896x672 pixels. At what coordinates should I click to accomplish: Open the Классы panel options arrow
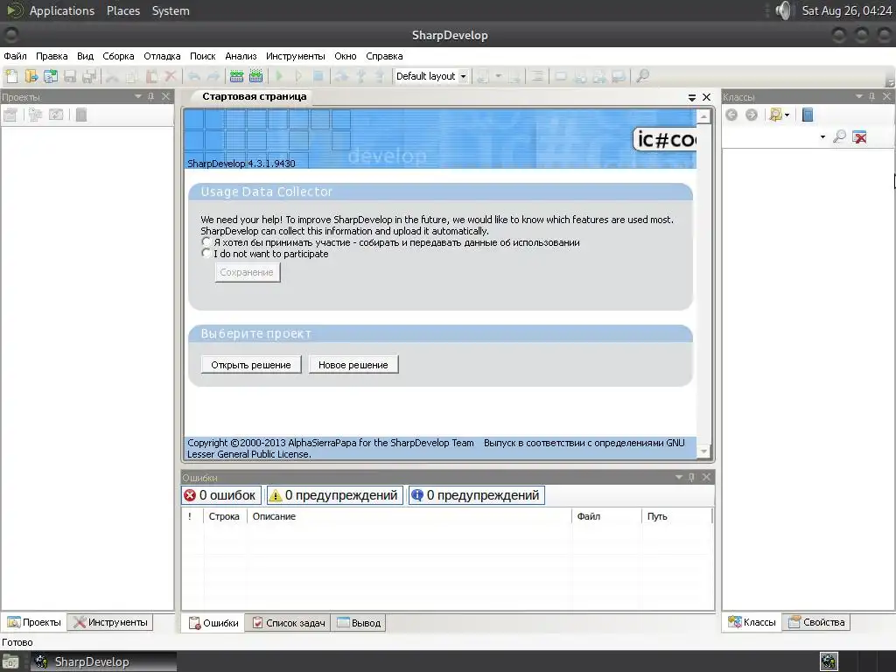(859, 96)
